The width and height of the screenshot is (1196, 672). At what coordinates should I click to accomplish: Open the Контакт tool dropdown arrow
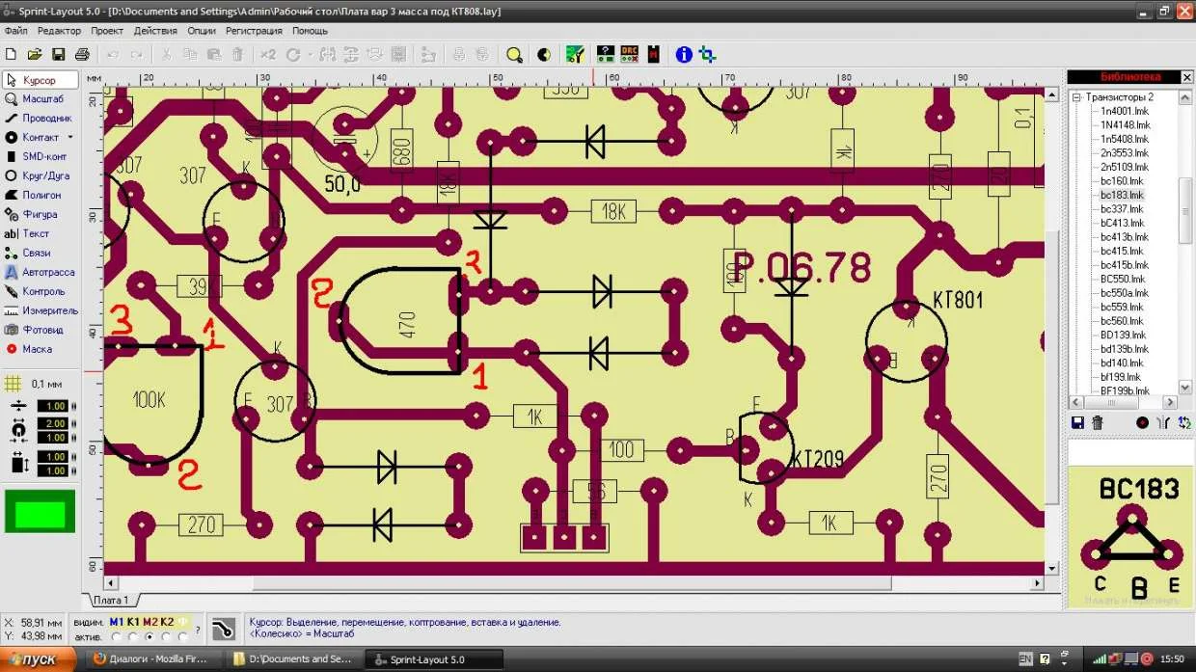[70, 138]
